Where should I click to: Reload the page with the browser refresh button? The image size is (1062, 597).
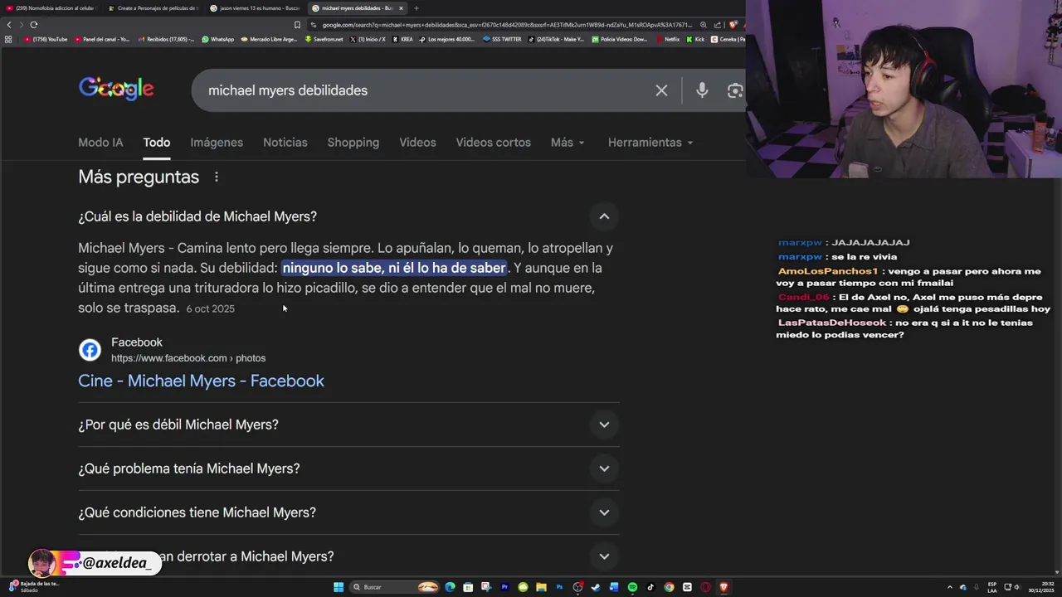33,25
